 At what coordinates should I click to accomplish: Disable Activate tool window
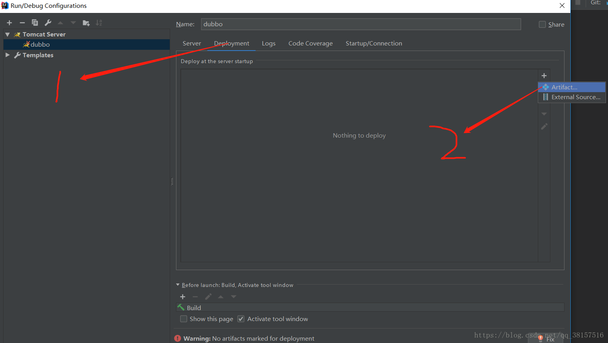(241, 319)
